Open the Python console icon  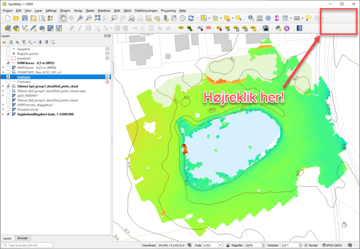[278, 28]
